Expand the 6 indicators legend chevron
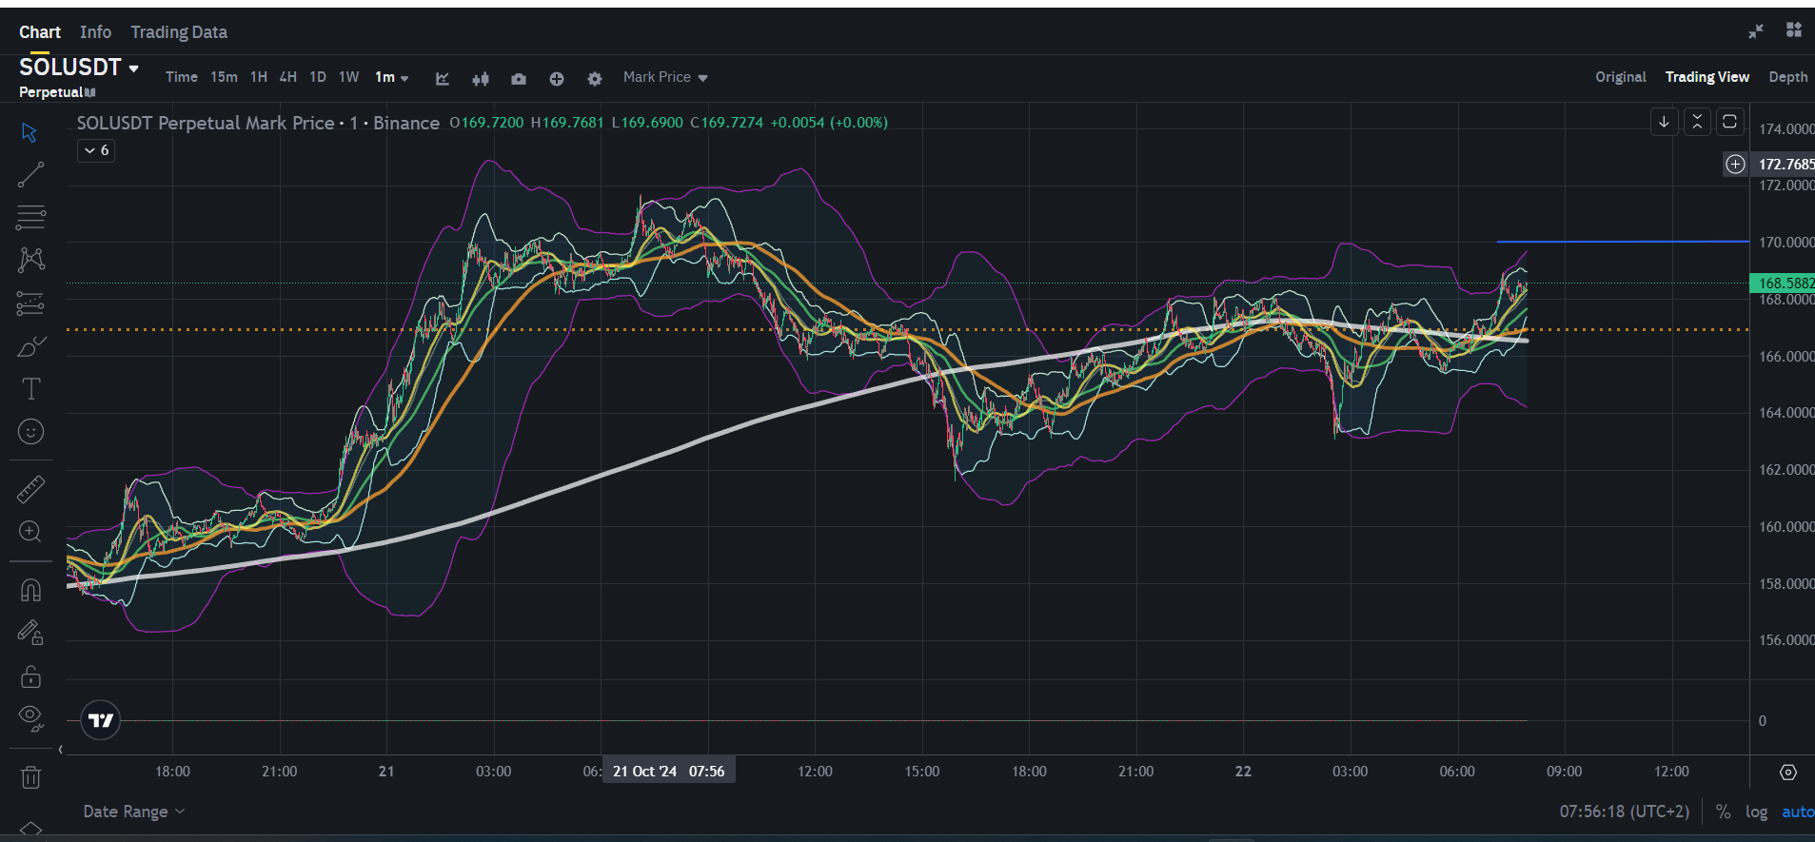The height and width of the screenshot is (842, 1815). (x=96, y=150)
